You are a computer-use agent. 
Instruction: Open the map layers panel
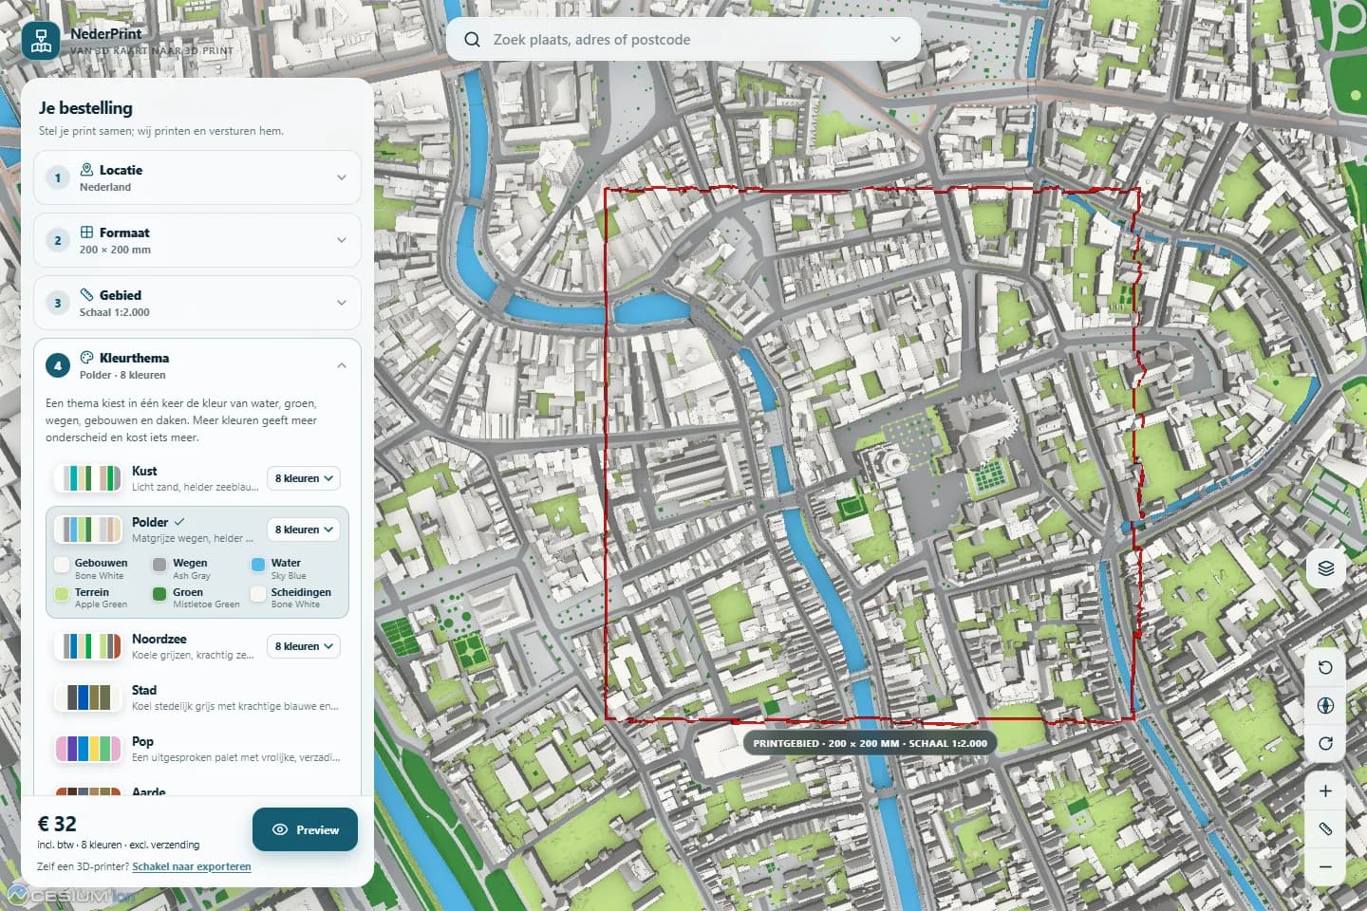pos(1326,568)
